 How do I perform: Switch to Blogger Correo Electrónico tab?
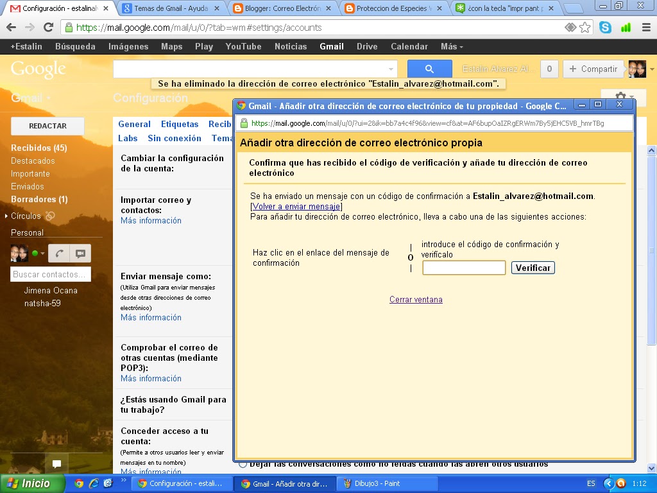283,8
